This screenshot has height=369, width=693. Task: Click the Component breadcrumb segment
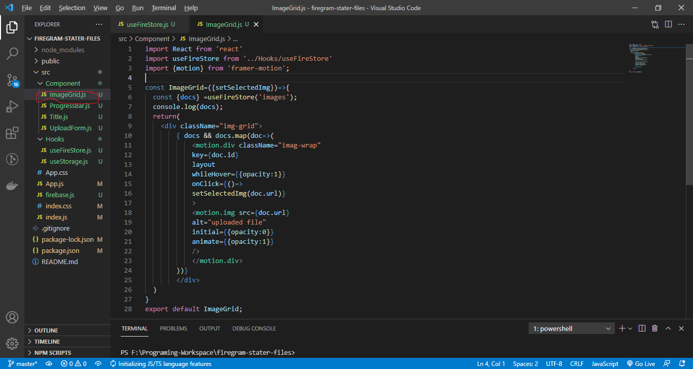coord(152,39)
